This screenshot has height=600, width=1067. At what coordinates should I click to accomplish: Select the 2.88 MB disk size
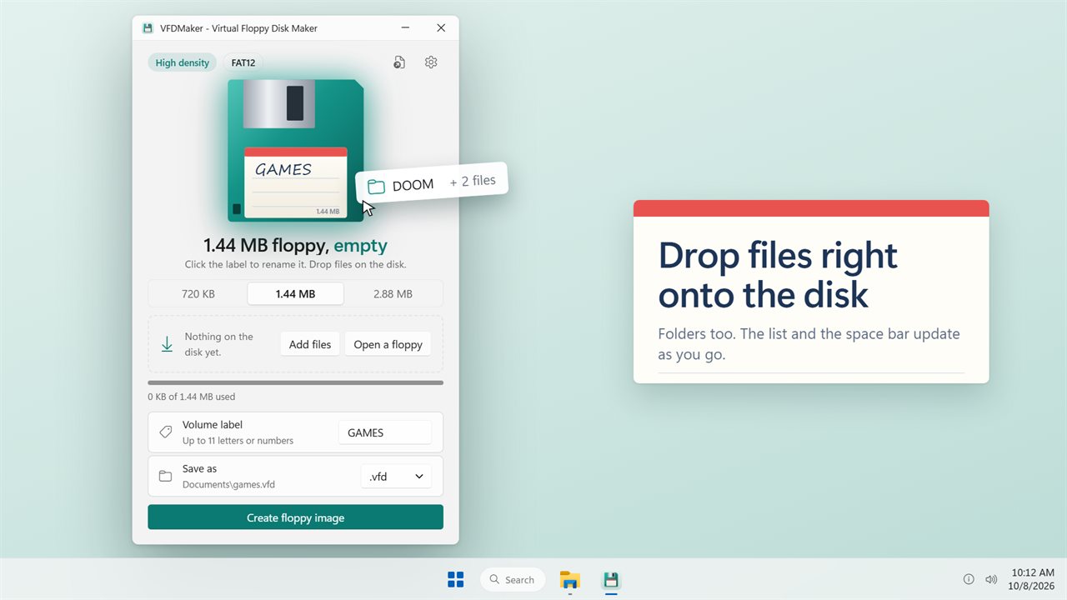click(393, 293)
